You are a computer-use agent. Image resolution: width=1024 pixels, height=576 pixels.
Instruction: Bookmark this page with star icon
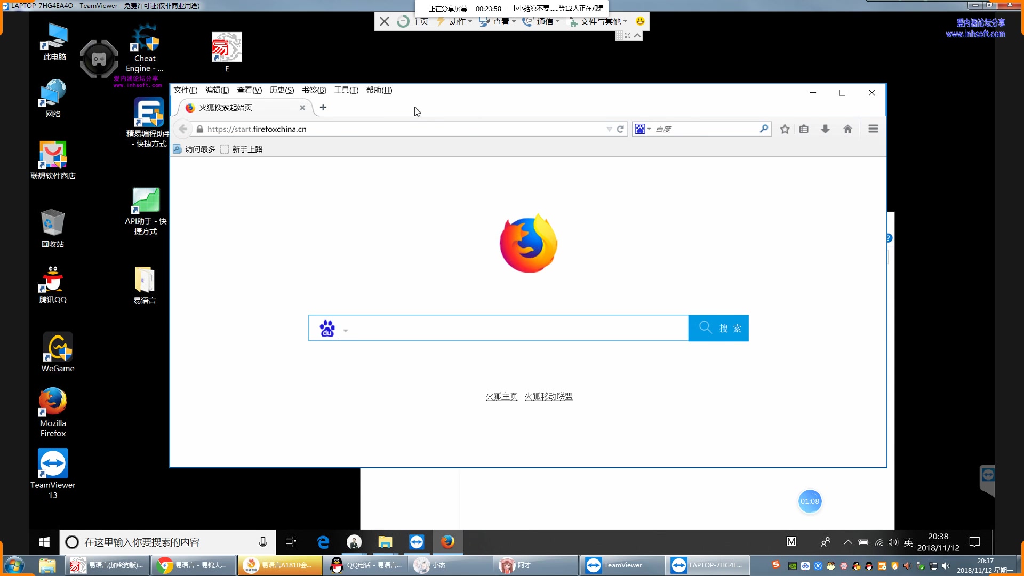pyautogui.click(x=785, y=129)
